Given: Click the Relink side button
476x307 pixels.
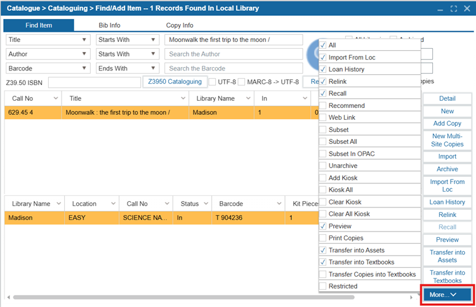Looking at the screenshot, I should 447,215.
